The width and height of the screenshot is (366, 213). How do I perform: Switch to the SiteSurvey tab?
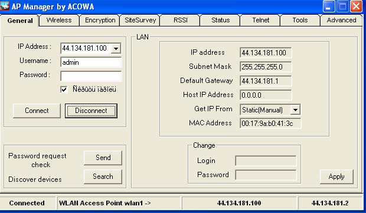(x=140, y=20)
